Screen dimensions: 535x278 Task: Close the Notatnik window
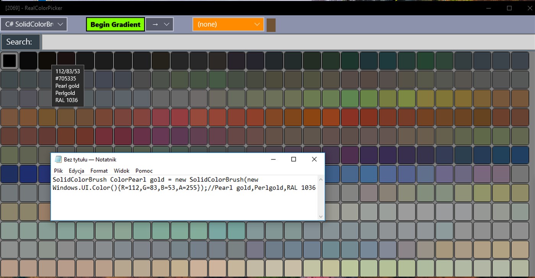point(314,159)
